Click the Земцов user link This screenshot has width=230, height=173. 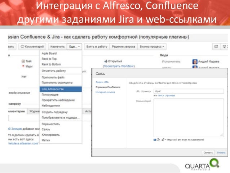15,129
